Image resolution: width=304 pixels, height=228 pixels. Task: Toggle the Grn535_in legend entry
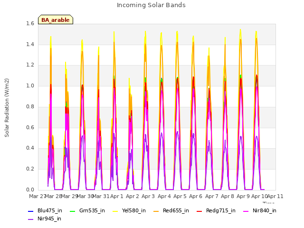(87, 210)
